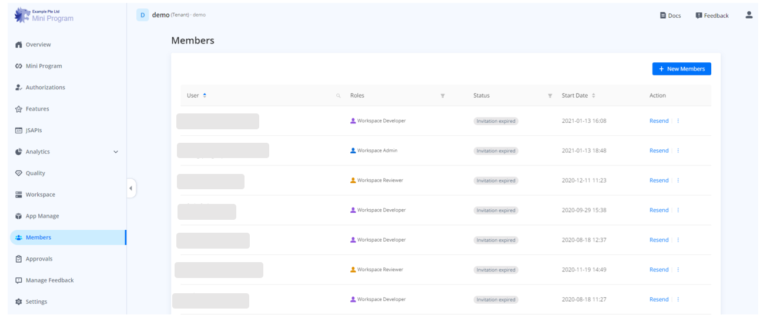Screen dimensions: 760x315
Task: Click the Mini Program logo
Action: pos(44,15)
